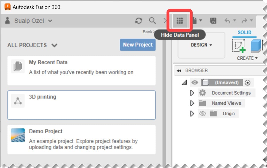Click the Autodesk Fusion 360 app logo

(7, 7)
